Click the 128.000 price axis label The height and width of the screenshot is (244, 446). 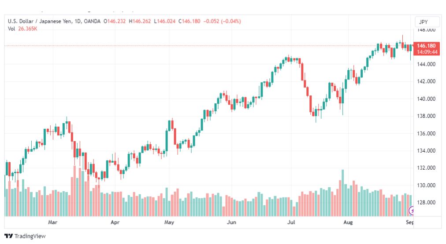click(427, 203)
